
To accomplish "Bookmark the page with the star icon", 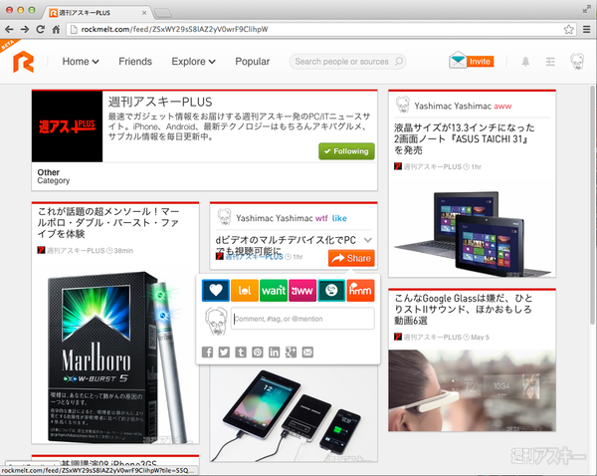I will point(569,29).
